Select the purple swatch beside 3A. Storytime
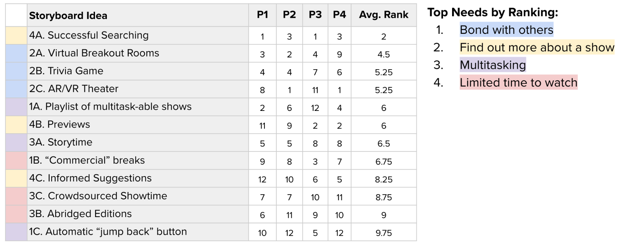Image resolution: width=618 pixels, height=245 pixels. click(x=17, y=142)
